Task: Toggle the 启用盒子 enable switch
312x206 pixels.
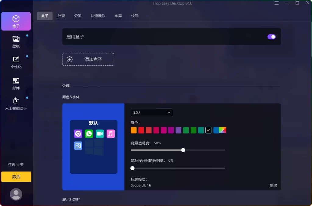Action: [271, 37]
